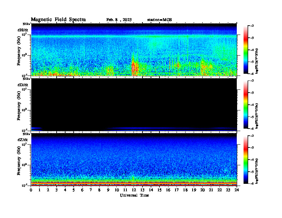Click the "-2" tick on dD/dt color scale
Image resolution: width=282 pixels, height=218 pixels.
tap(252, 81)
